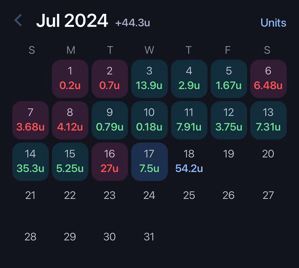Select July 1 with 0.2u loss
This screenshot has width=299, height=268.
click(70, 79)
